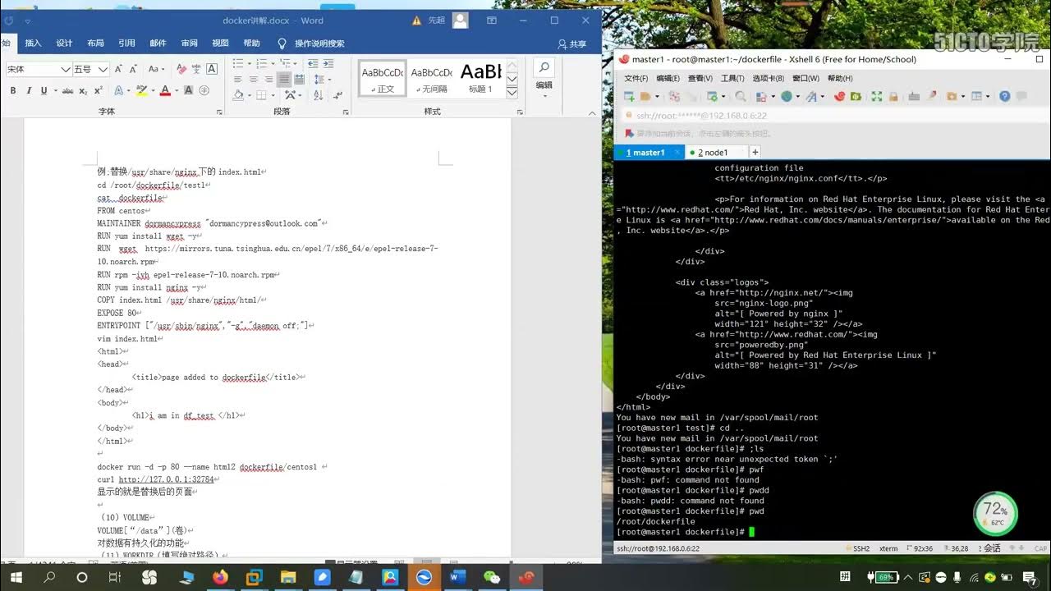Open Xshell 文件(F) menu
Screen dimensions: 1051x591
[x=636, y=78]
